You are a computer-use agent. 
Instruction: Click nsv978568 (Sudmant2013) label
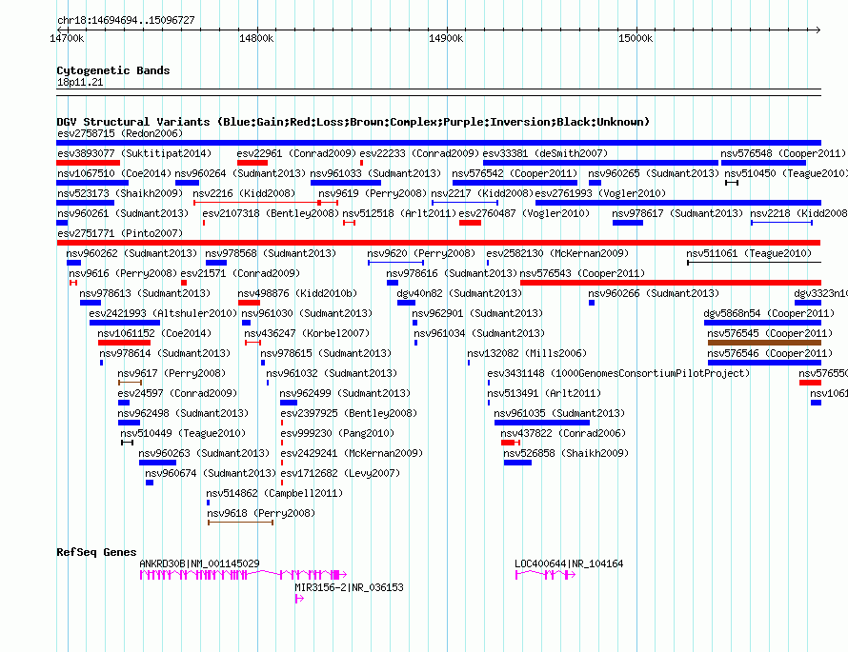pyautogui.click(x=271, y=253)
